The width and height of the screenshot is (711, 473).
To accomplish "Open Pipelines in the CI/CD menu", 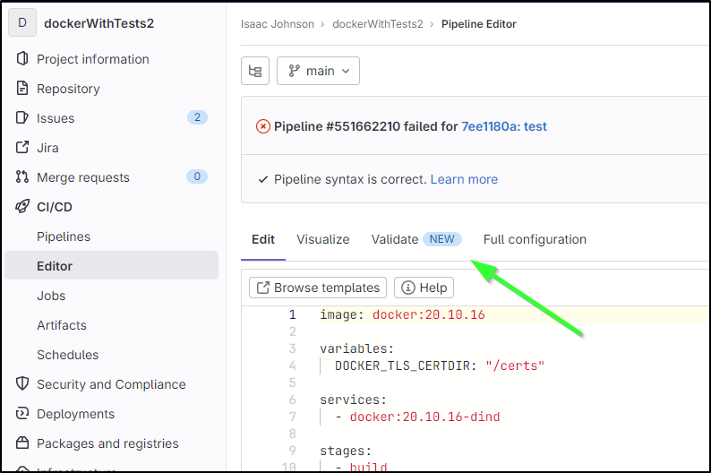I will [64, 236].
